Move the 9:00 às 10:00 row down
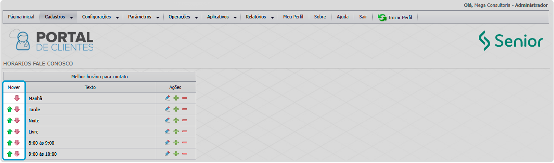This screenshot has width=554, height=163. pyautogui.click(x=17, y=154)
